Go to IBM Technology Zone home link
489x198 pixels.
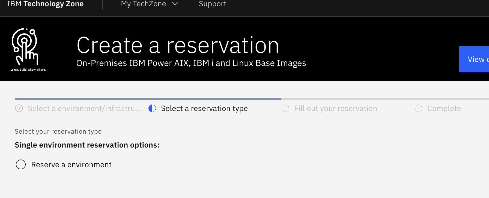pyautogui.click(x=45, y=4)
